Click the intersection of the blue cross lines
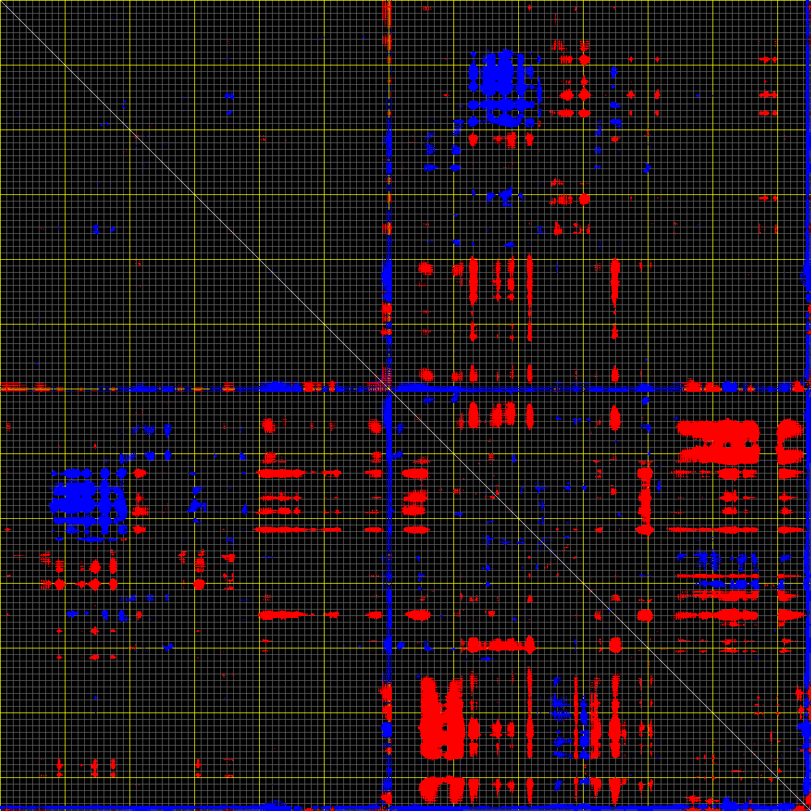This screenshot has width=811, height=811. pyautogui.click(x=388, y=388)
